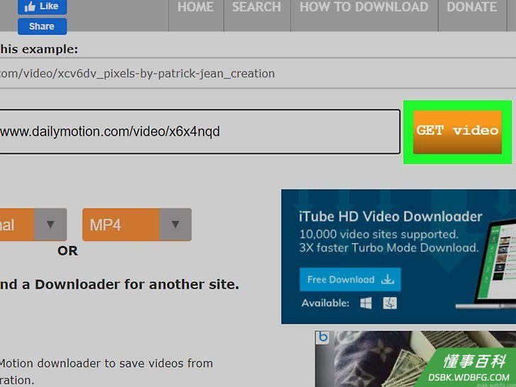Click the GET video button
Viewport: 516px width, 387px height.
pos(457,132)
